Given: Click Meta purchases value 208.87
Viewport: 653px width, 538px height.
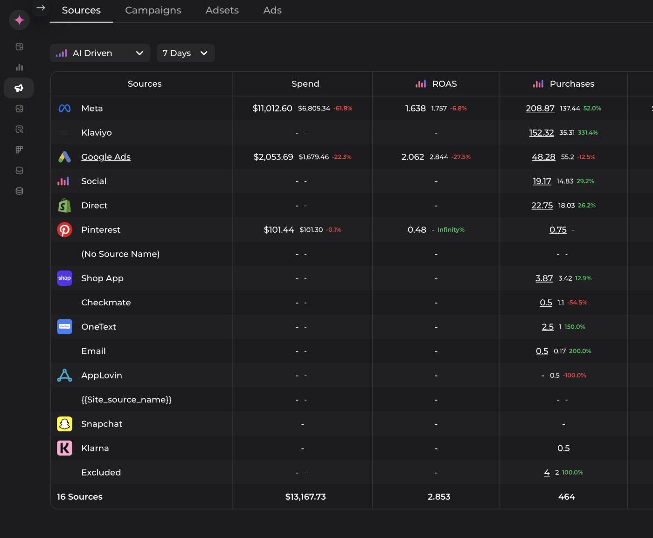Looking at the screenshot, I should coord(540,109).
